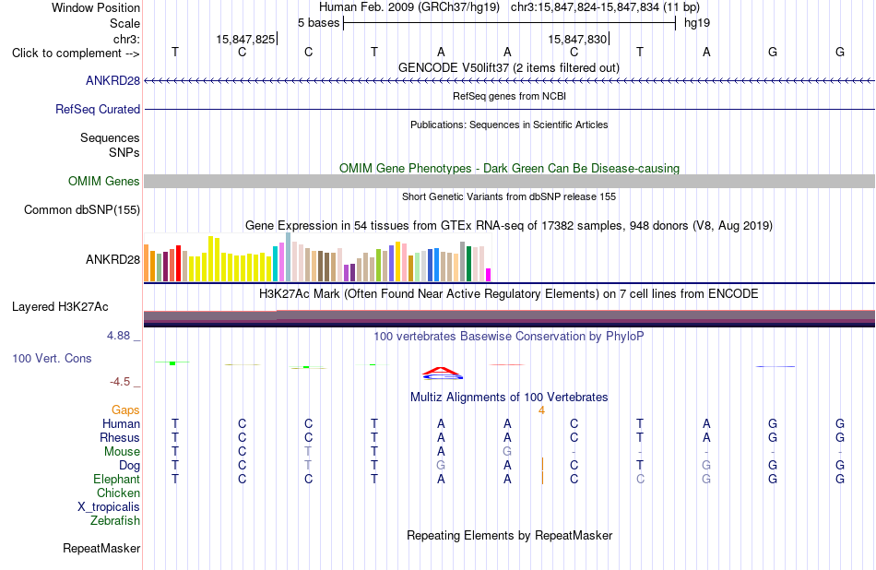This screenshot has width=876, height=570.
Task: Click the chr3: row label
Action: pyautogui.click(x=126, y=39)
